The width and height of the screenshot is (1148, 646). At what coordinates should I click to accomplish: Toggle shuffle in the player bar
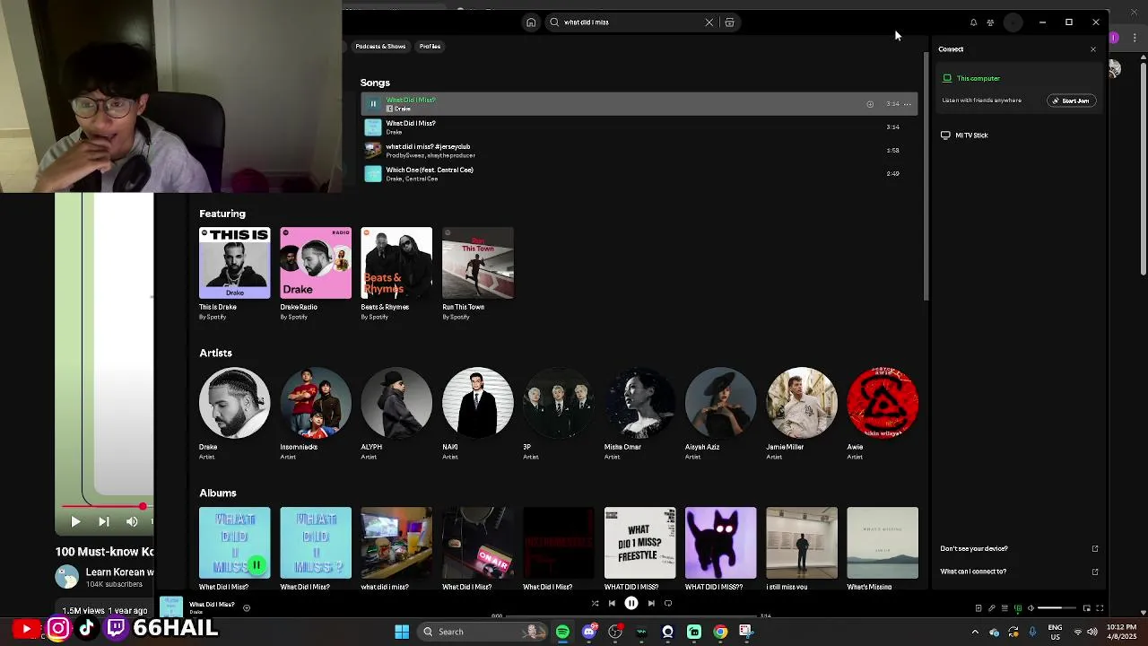coord(595,604)
